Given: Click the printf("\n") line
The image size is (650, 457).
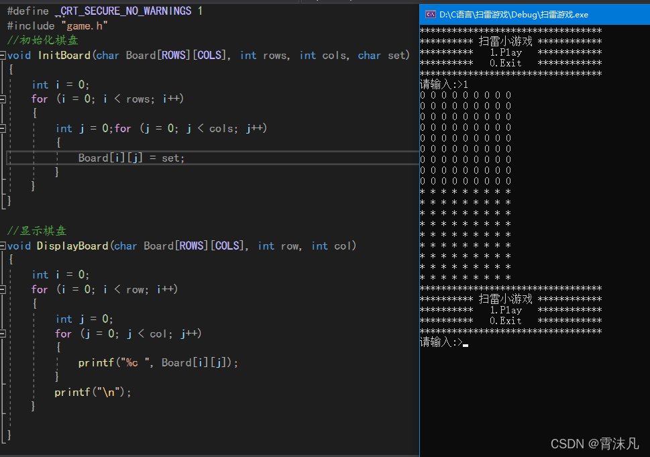Looking at the screenshot, I should [93, 392].
